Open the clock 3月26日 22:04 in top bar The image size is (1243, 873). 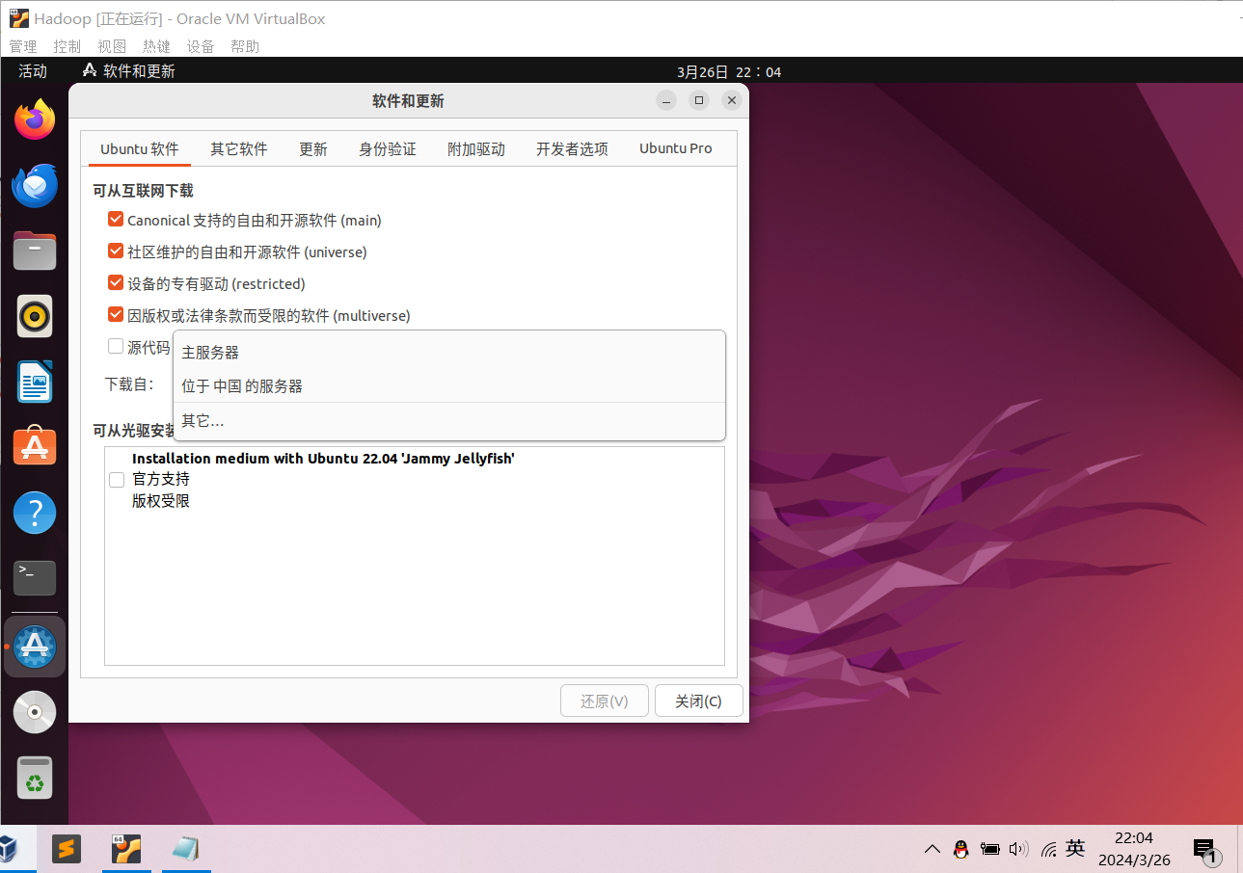729,71
